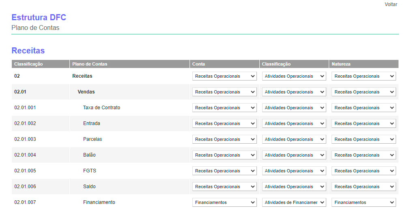Click the Taxa de Contrato account name
This screenshot has width=405, height=208.
[101, 108]
